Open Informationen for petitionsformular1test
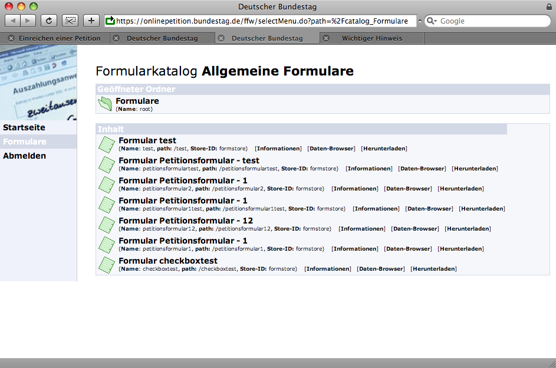The height and width of the screenshot is (368, 556). coord(376,209)
